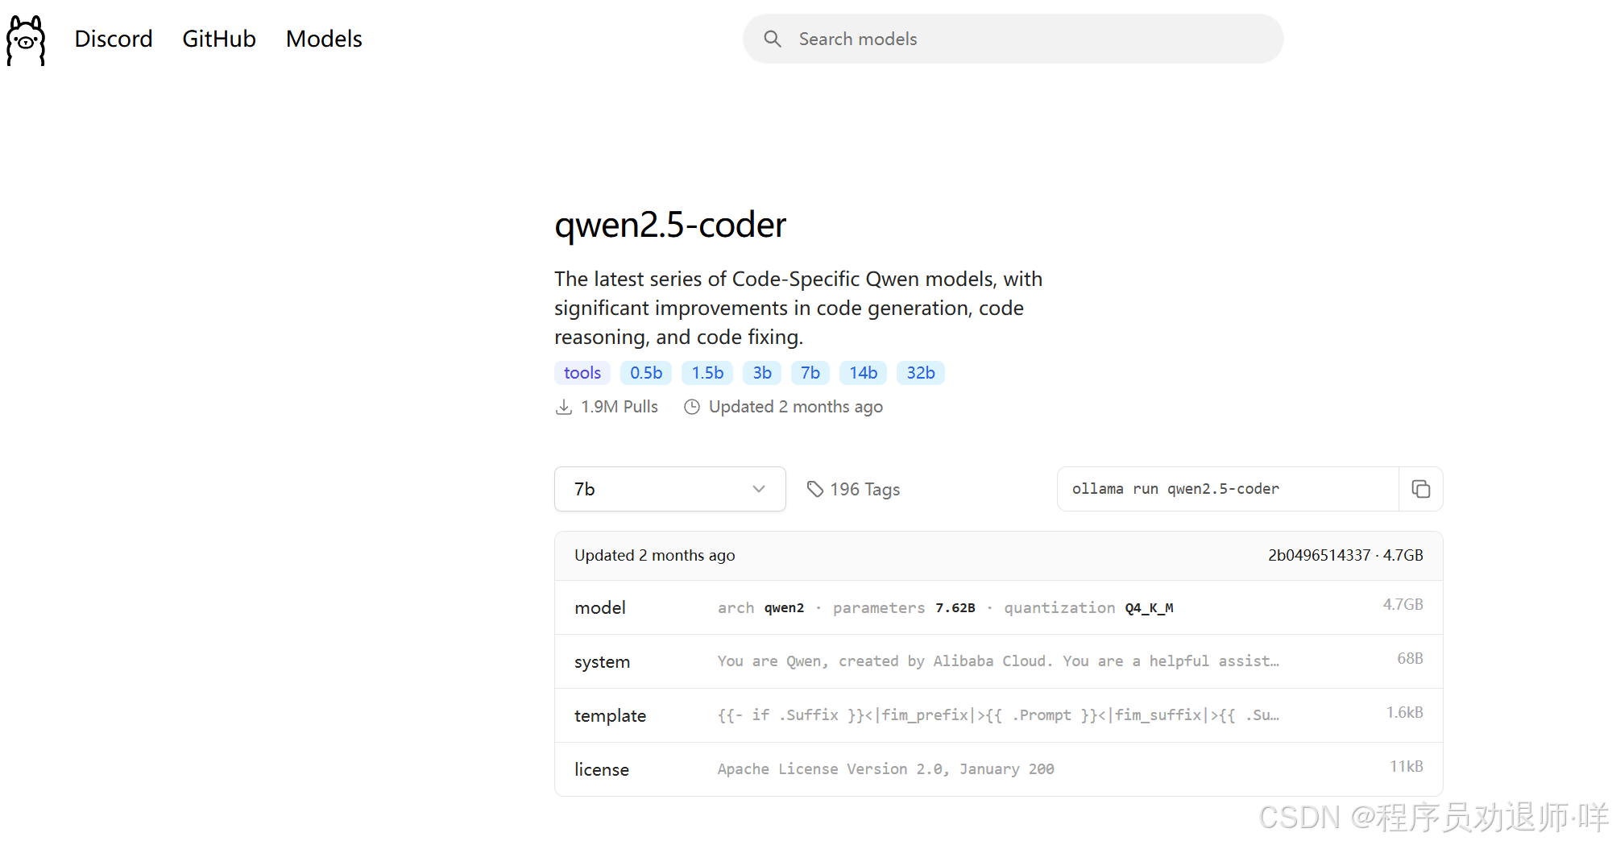Screen dimensions: 1612x845
Task: Open the Discord link
Action: coord(114,39)
